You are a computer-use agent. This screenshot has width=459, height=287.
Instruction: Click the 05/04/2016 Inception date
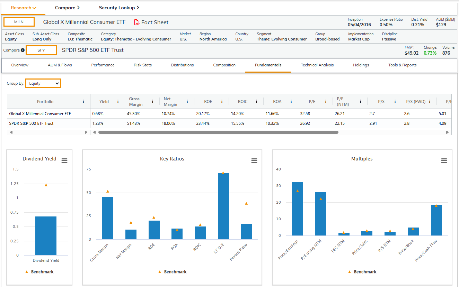click(359, 25)
